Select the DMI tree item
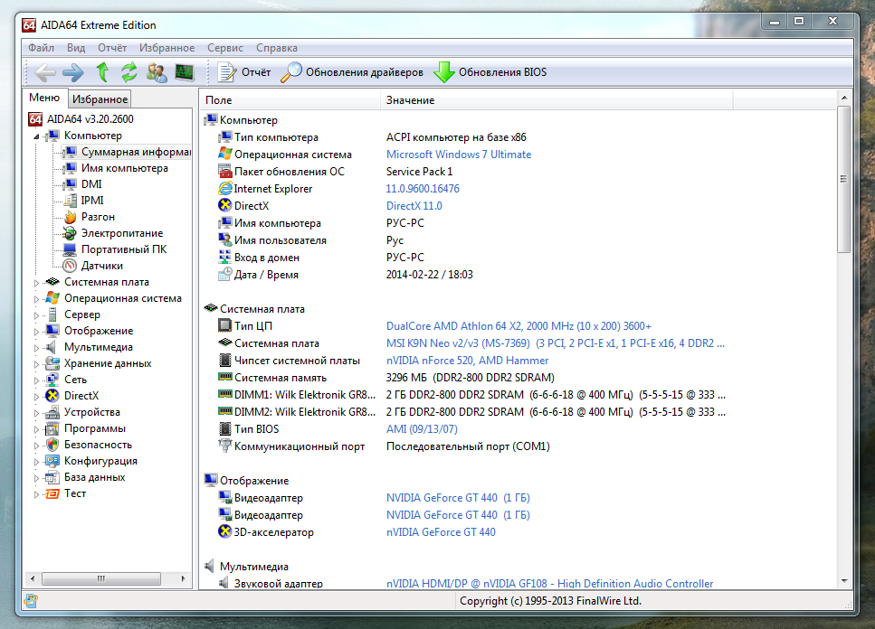Screen dimensions: 875x629 click(x=82, y=184)
